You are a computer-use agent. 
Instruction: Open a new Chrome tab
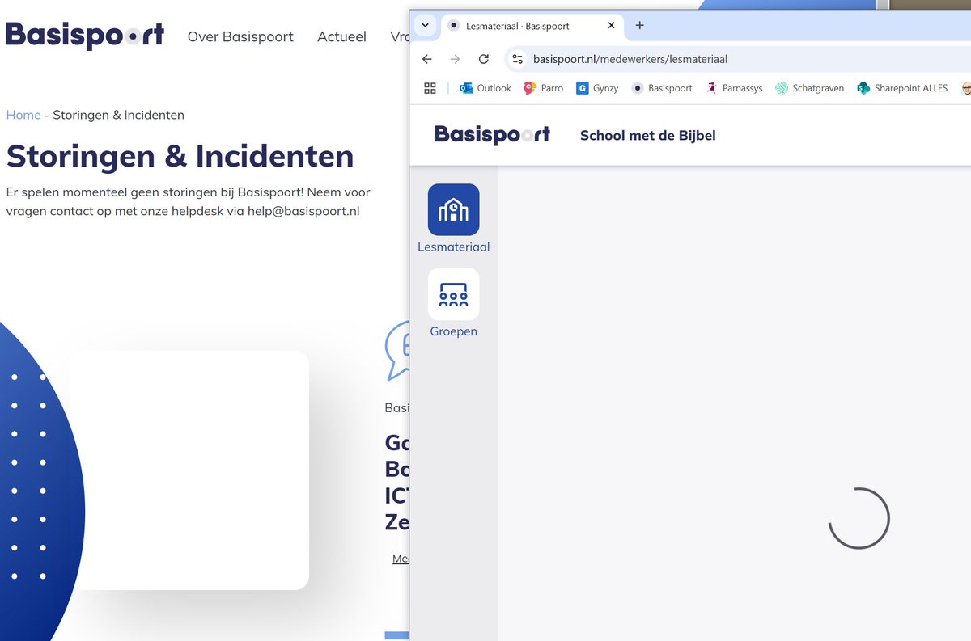coord(639,25)
